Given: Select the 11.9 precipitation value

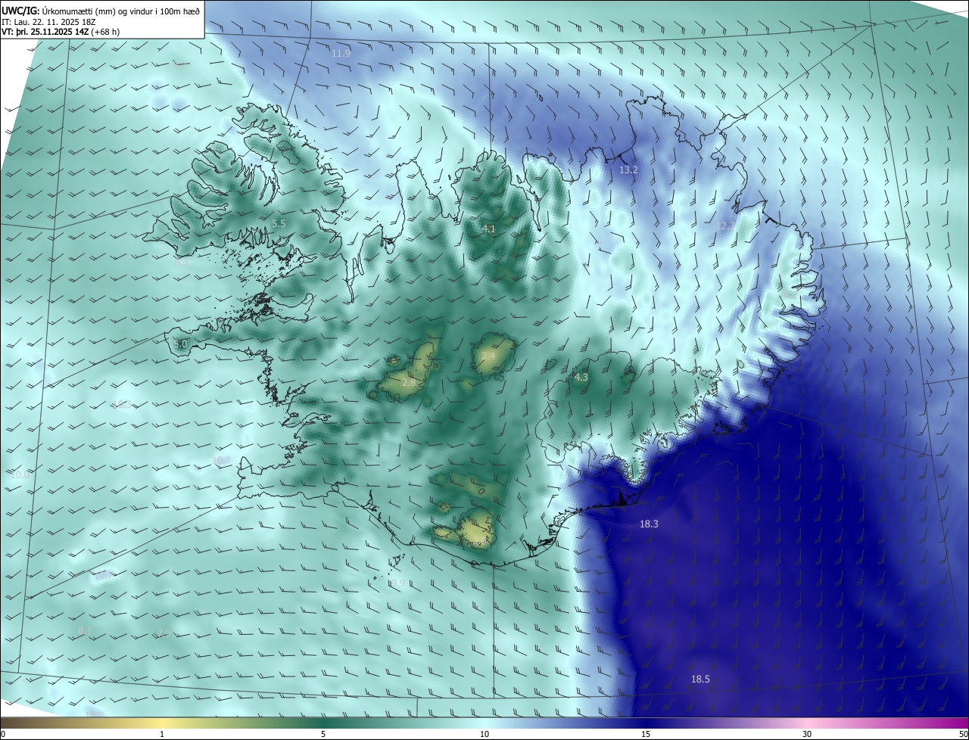Looking at the screenshot, I should click(341, 54).
